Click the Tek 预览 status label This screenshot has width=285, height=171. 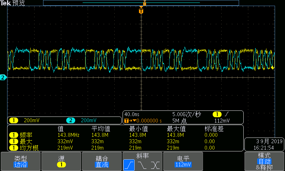click(12, 3)
